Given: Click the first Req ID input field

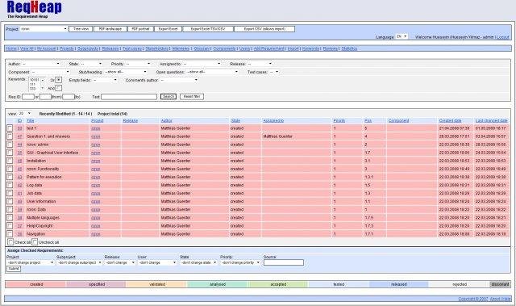Looking at the screenshot, I should [x=28, y=97].
